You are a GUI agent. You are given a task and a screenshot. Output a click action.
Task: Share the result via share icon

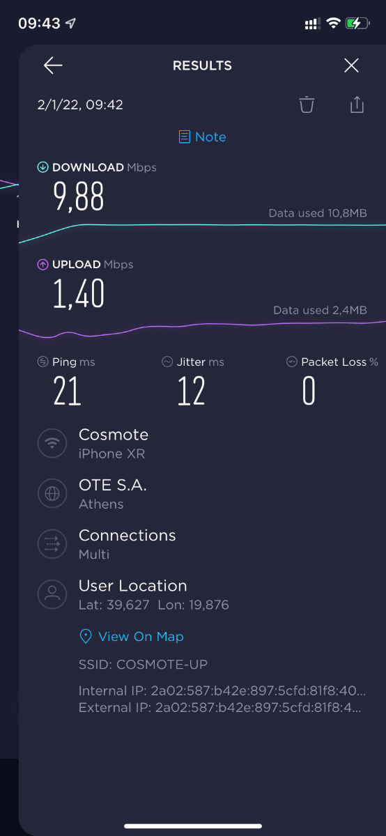(357, 104)
